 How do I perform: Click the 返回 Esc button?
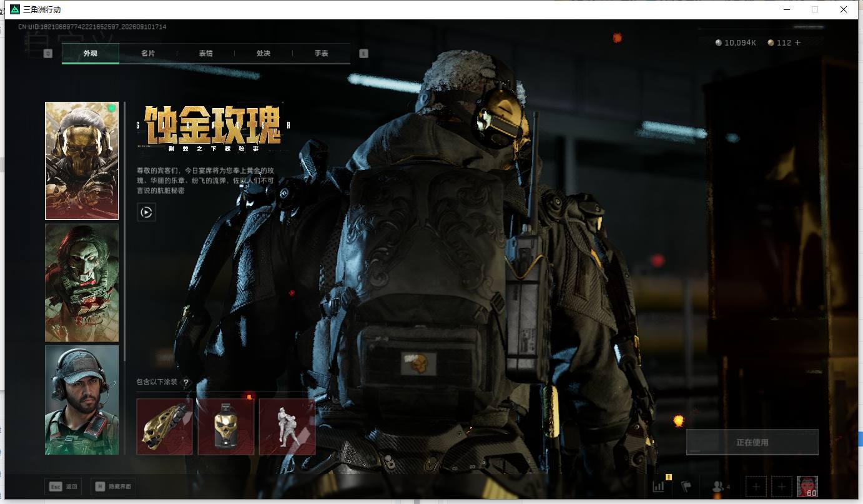pos(63,487)
